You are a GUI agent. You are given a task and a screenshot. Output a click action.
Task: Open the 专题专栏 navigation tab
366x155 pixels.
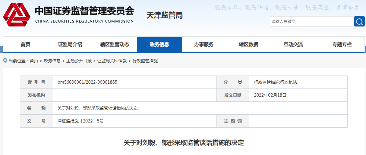pyautogui.click(x=342, y=45)
